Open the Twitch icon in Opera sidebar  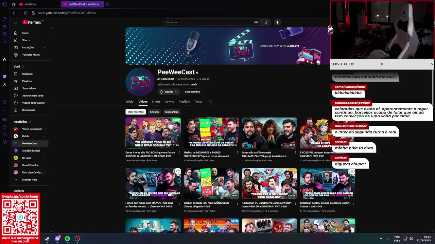4,77
